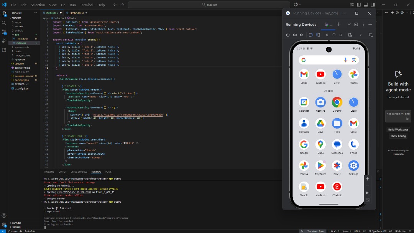Switch to the _layout.tsx editor tab
This screenshot has width=414, height=233.
point(76,13)
